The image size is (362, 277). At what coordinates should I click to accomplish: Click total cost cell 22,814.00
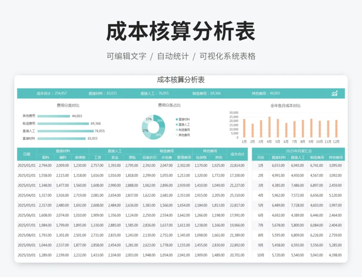tap(237, 165)
